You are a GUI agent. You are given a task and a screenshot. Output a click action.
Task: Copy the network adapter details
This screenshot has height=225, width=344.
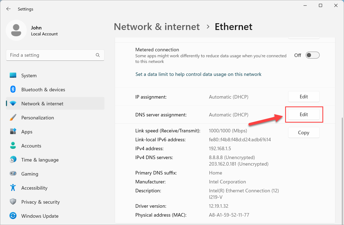(304, 132)
